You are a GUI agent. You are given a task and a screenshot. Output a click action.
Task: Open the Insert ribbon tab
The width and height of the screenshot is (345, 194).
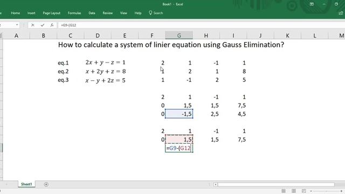[31, 13]
